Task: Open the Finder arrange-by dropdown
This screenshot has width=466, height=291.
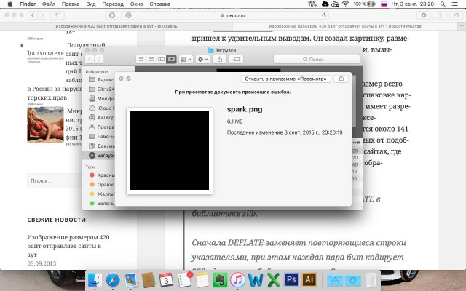Action: (186, 60)
